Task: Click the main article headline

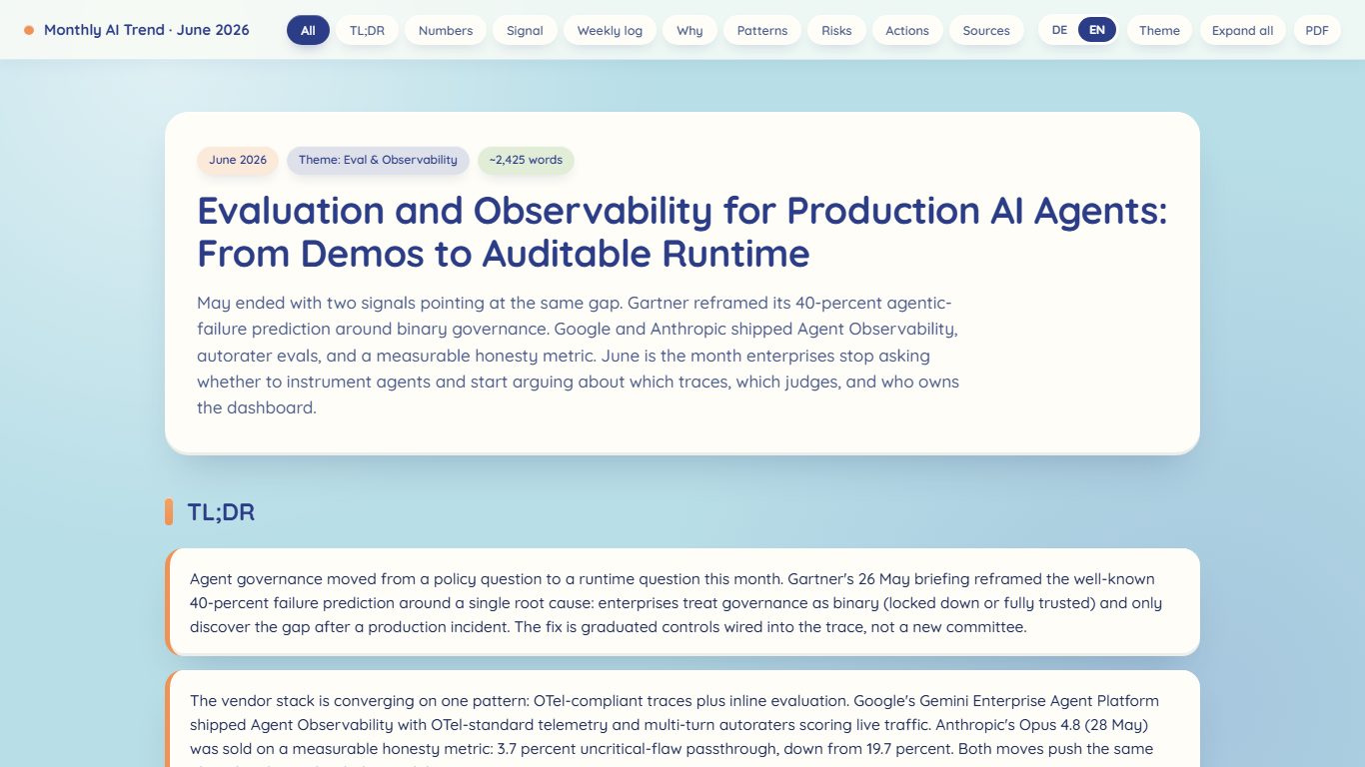Action: click(x=682, y=232)
